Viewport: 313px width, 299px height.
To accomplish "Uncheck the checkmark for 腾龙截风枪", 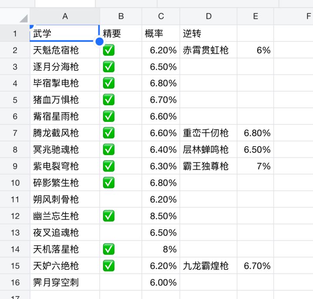I will click(109, 133).
